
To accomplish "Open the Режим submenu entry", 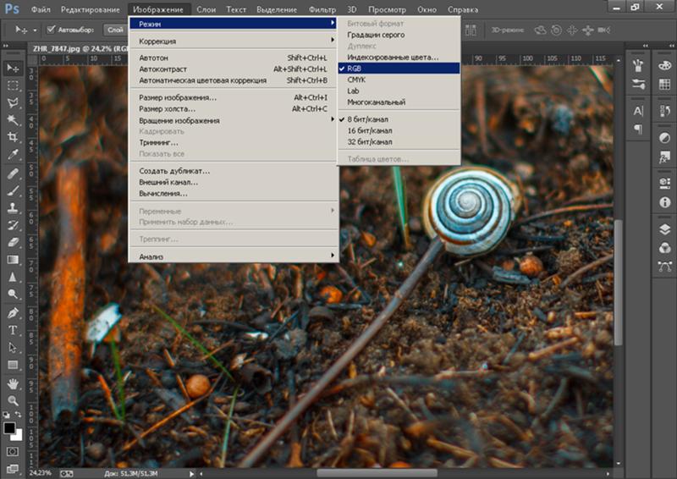I will tap(234, 24).
